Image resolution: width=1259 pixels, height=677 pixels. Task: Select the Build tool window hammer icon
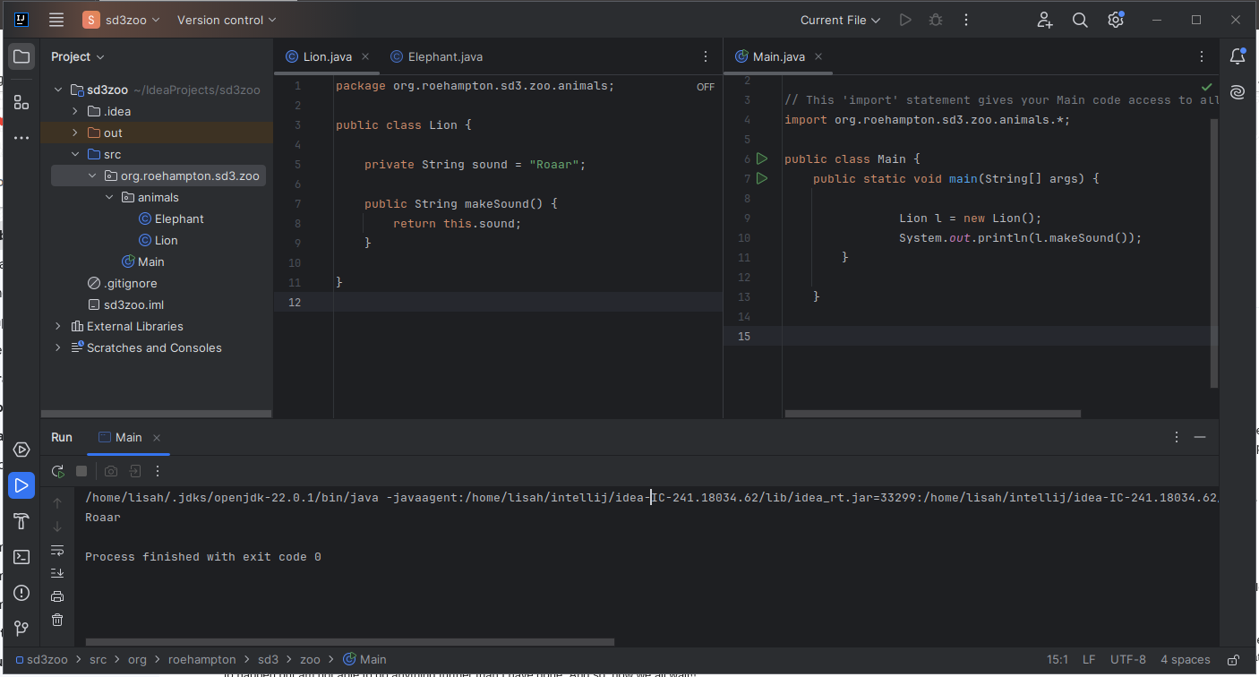pyautogui.click(x=21, y=521)
